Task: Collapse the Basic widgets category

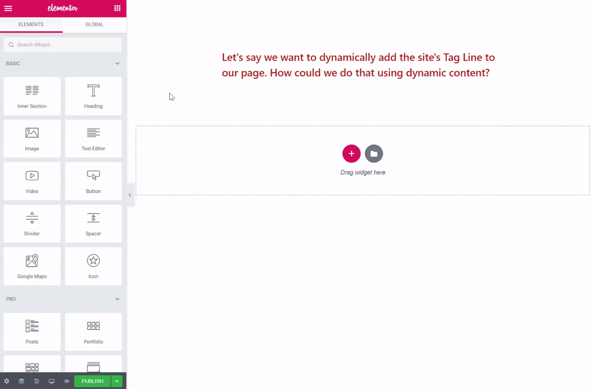Action: pyautogui.click(x=117, y=64)
